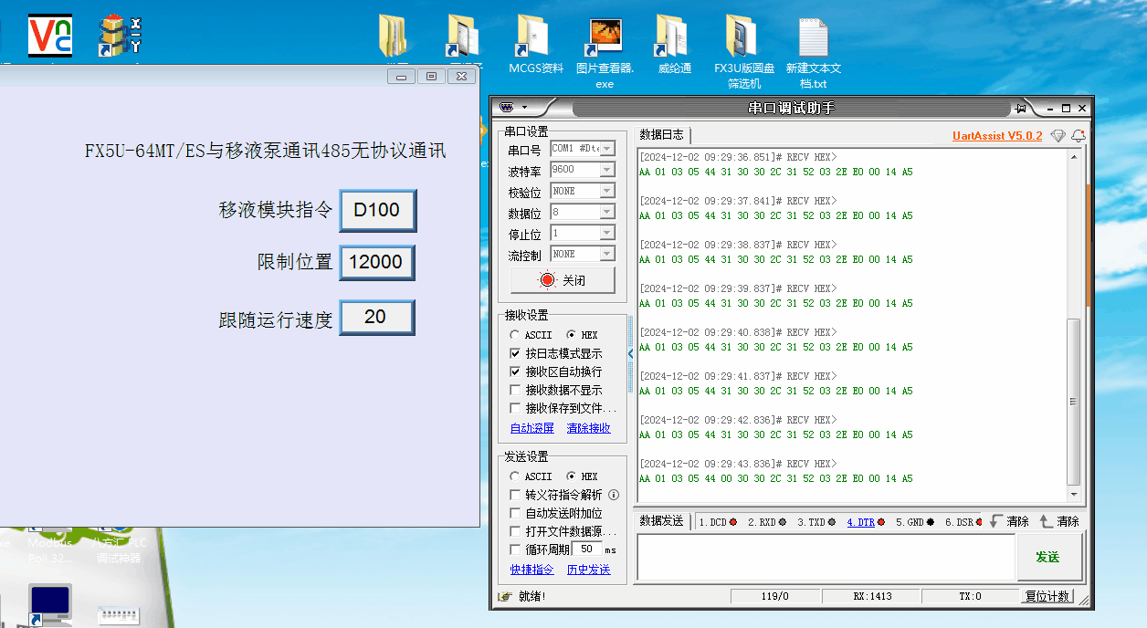Select the 数据发送 tab
The height and width of the screenshot is (628, 1147).
(661, 521)
